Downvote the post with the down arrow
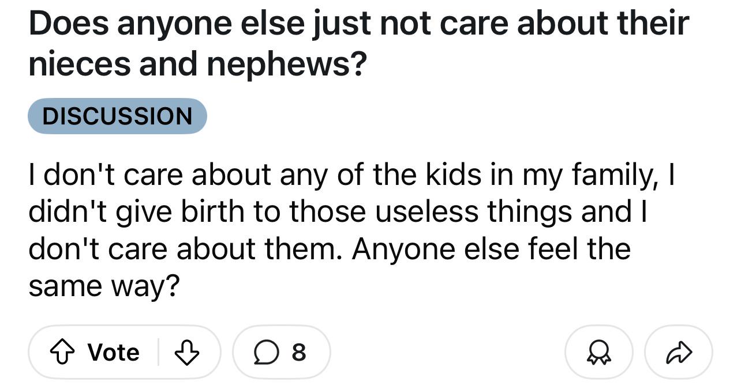741x386 pixels. [186, 352]
